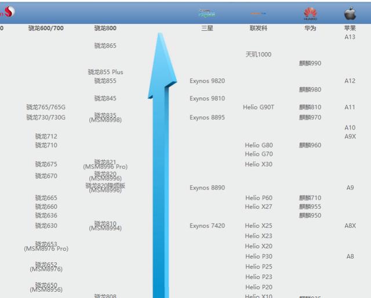Click the 骁龙765/765G entry
The image size is (371, 298).
point(46,107)
